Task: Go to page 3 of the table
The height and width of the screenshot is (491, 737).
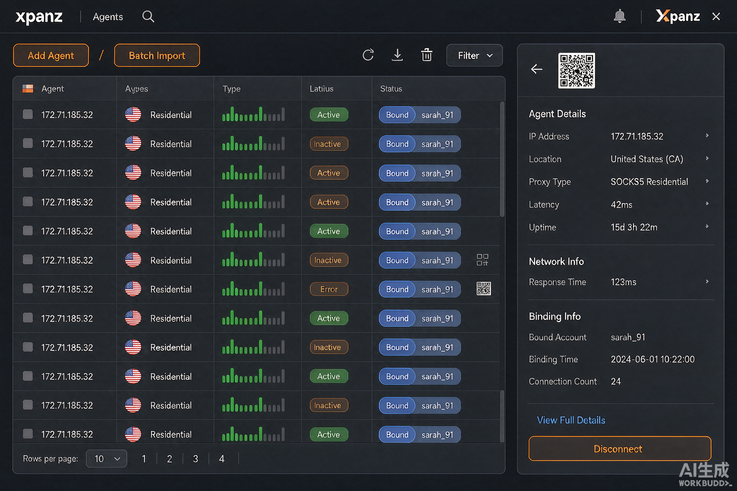Action: click(x=195, y=459)
